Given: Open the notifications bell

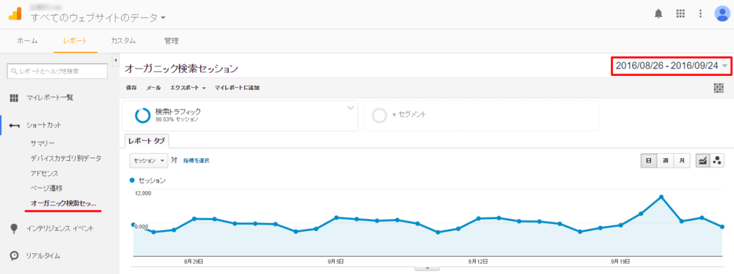Looking at the screenshot, I should point(659,14).
